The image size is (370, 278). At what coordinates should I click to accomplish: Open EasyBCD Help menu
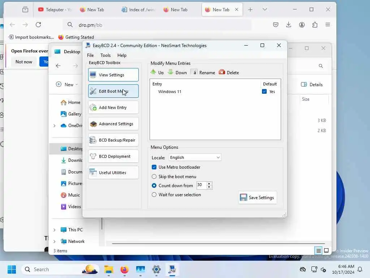point(122,55)
